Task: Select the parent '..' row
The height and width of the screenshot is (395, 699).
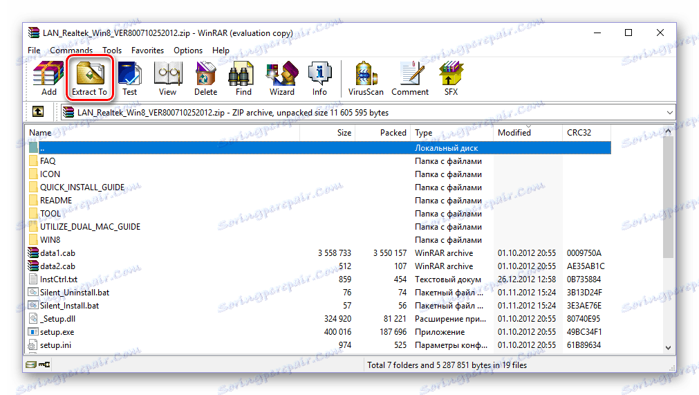Action: (319, 148)
